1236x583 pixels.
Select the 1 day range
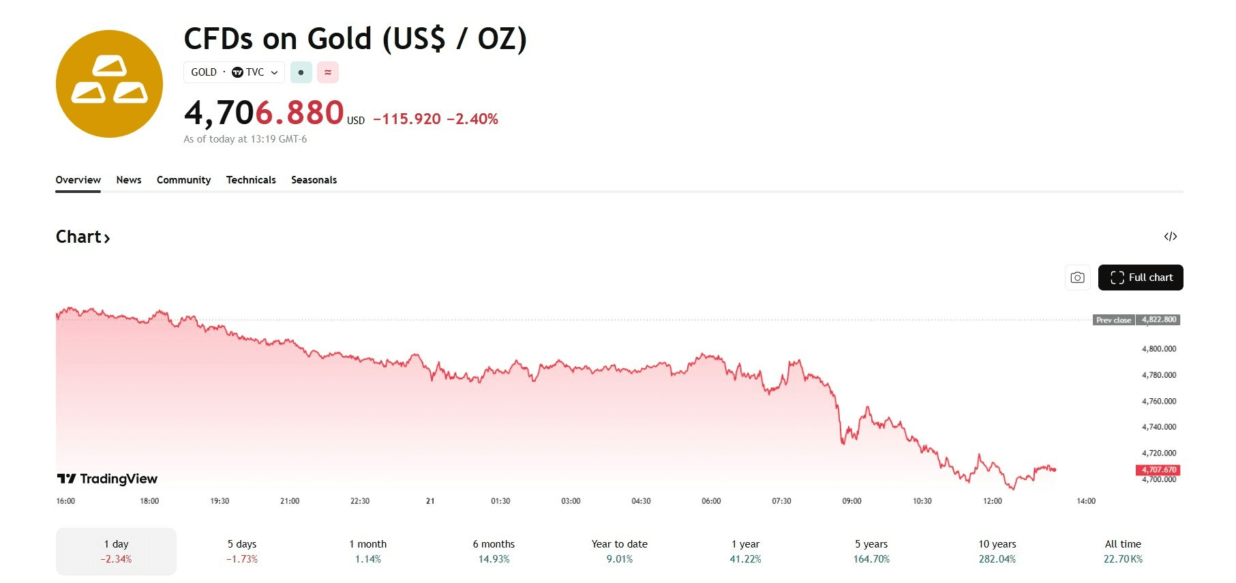pyautogui.click(x=116, y=551)
